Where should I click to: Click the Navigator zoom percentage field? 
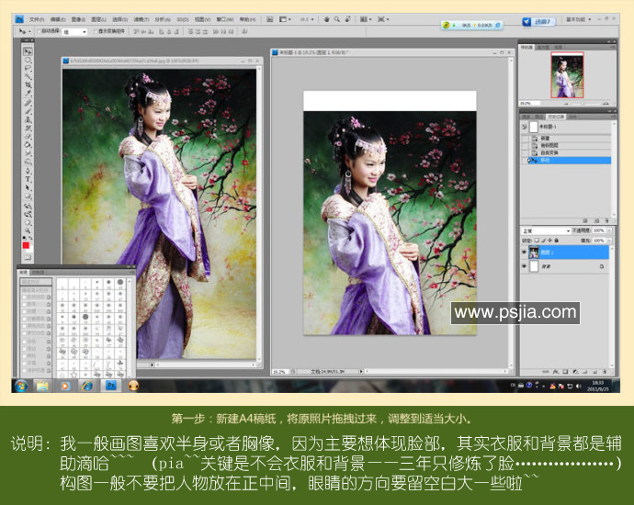(527, 104)
